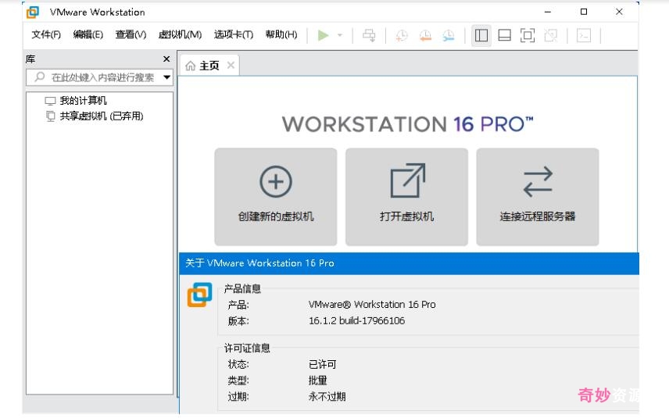The image size is (669, 418).
Task: Click the console view toolbar icon
Action: coord(583,35)
